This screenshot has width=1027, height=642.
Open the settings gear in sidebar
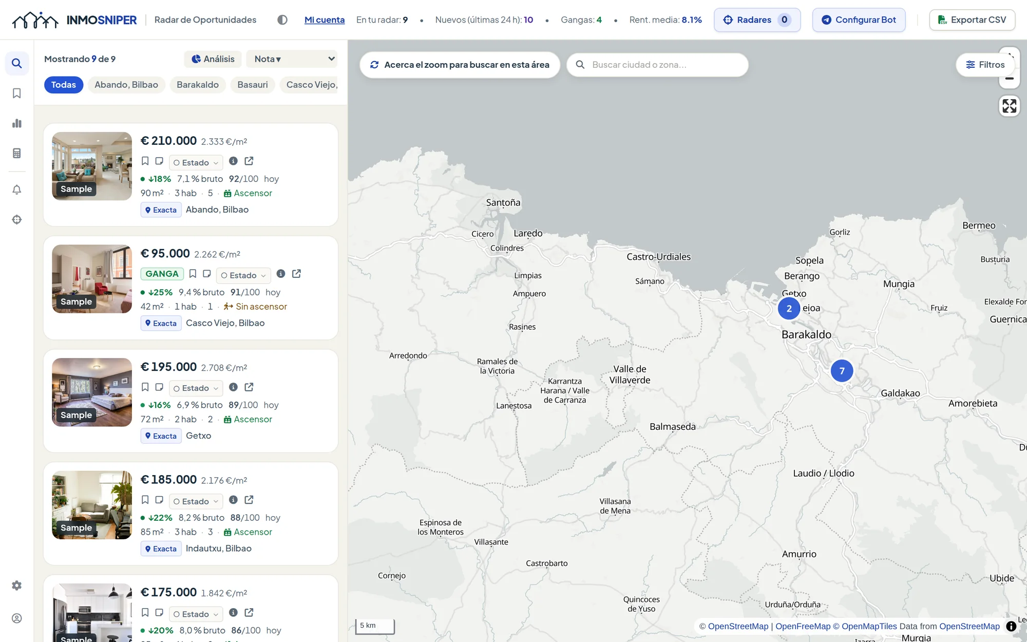(x=17, y=586)
